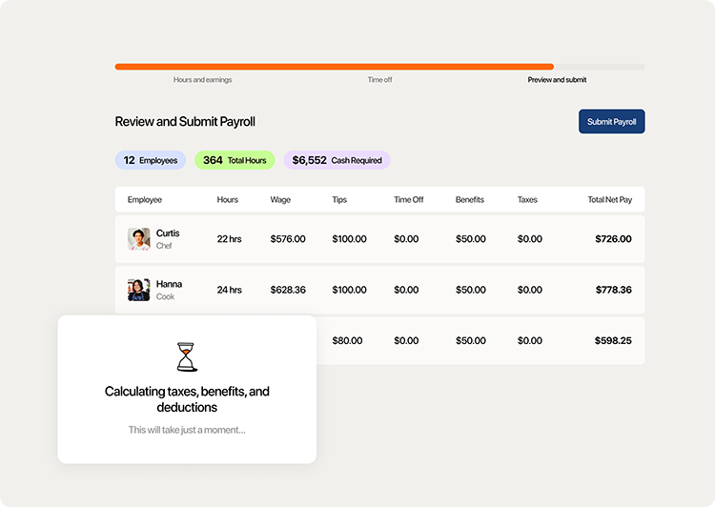Click the Benefits column header
This screenshot has width=715, height=507.
click(470, 200)
